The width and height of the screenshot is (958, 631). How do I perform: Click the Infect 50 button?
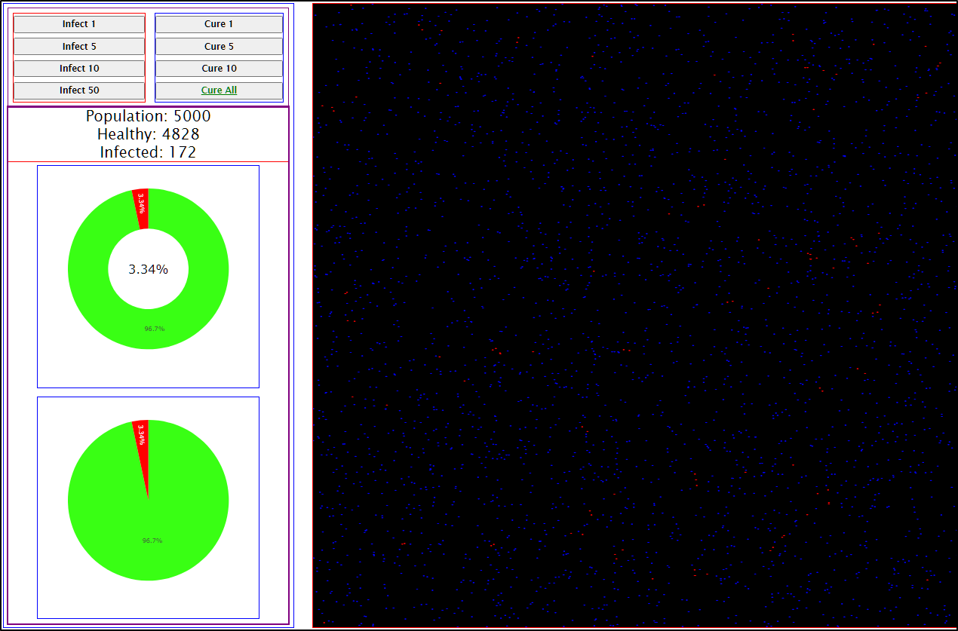[x=78, y=90]
